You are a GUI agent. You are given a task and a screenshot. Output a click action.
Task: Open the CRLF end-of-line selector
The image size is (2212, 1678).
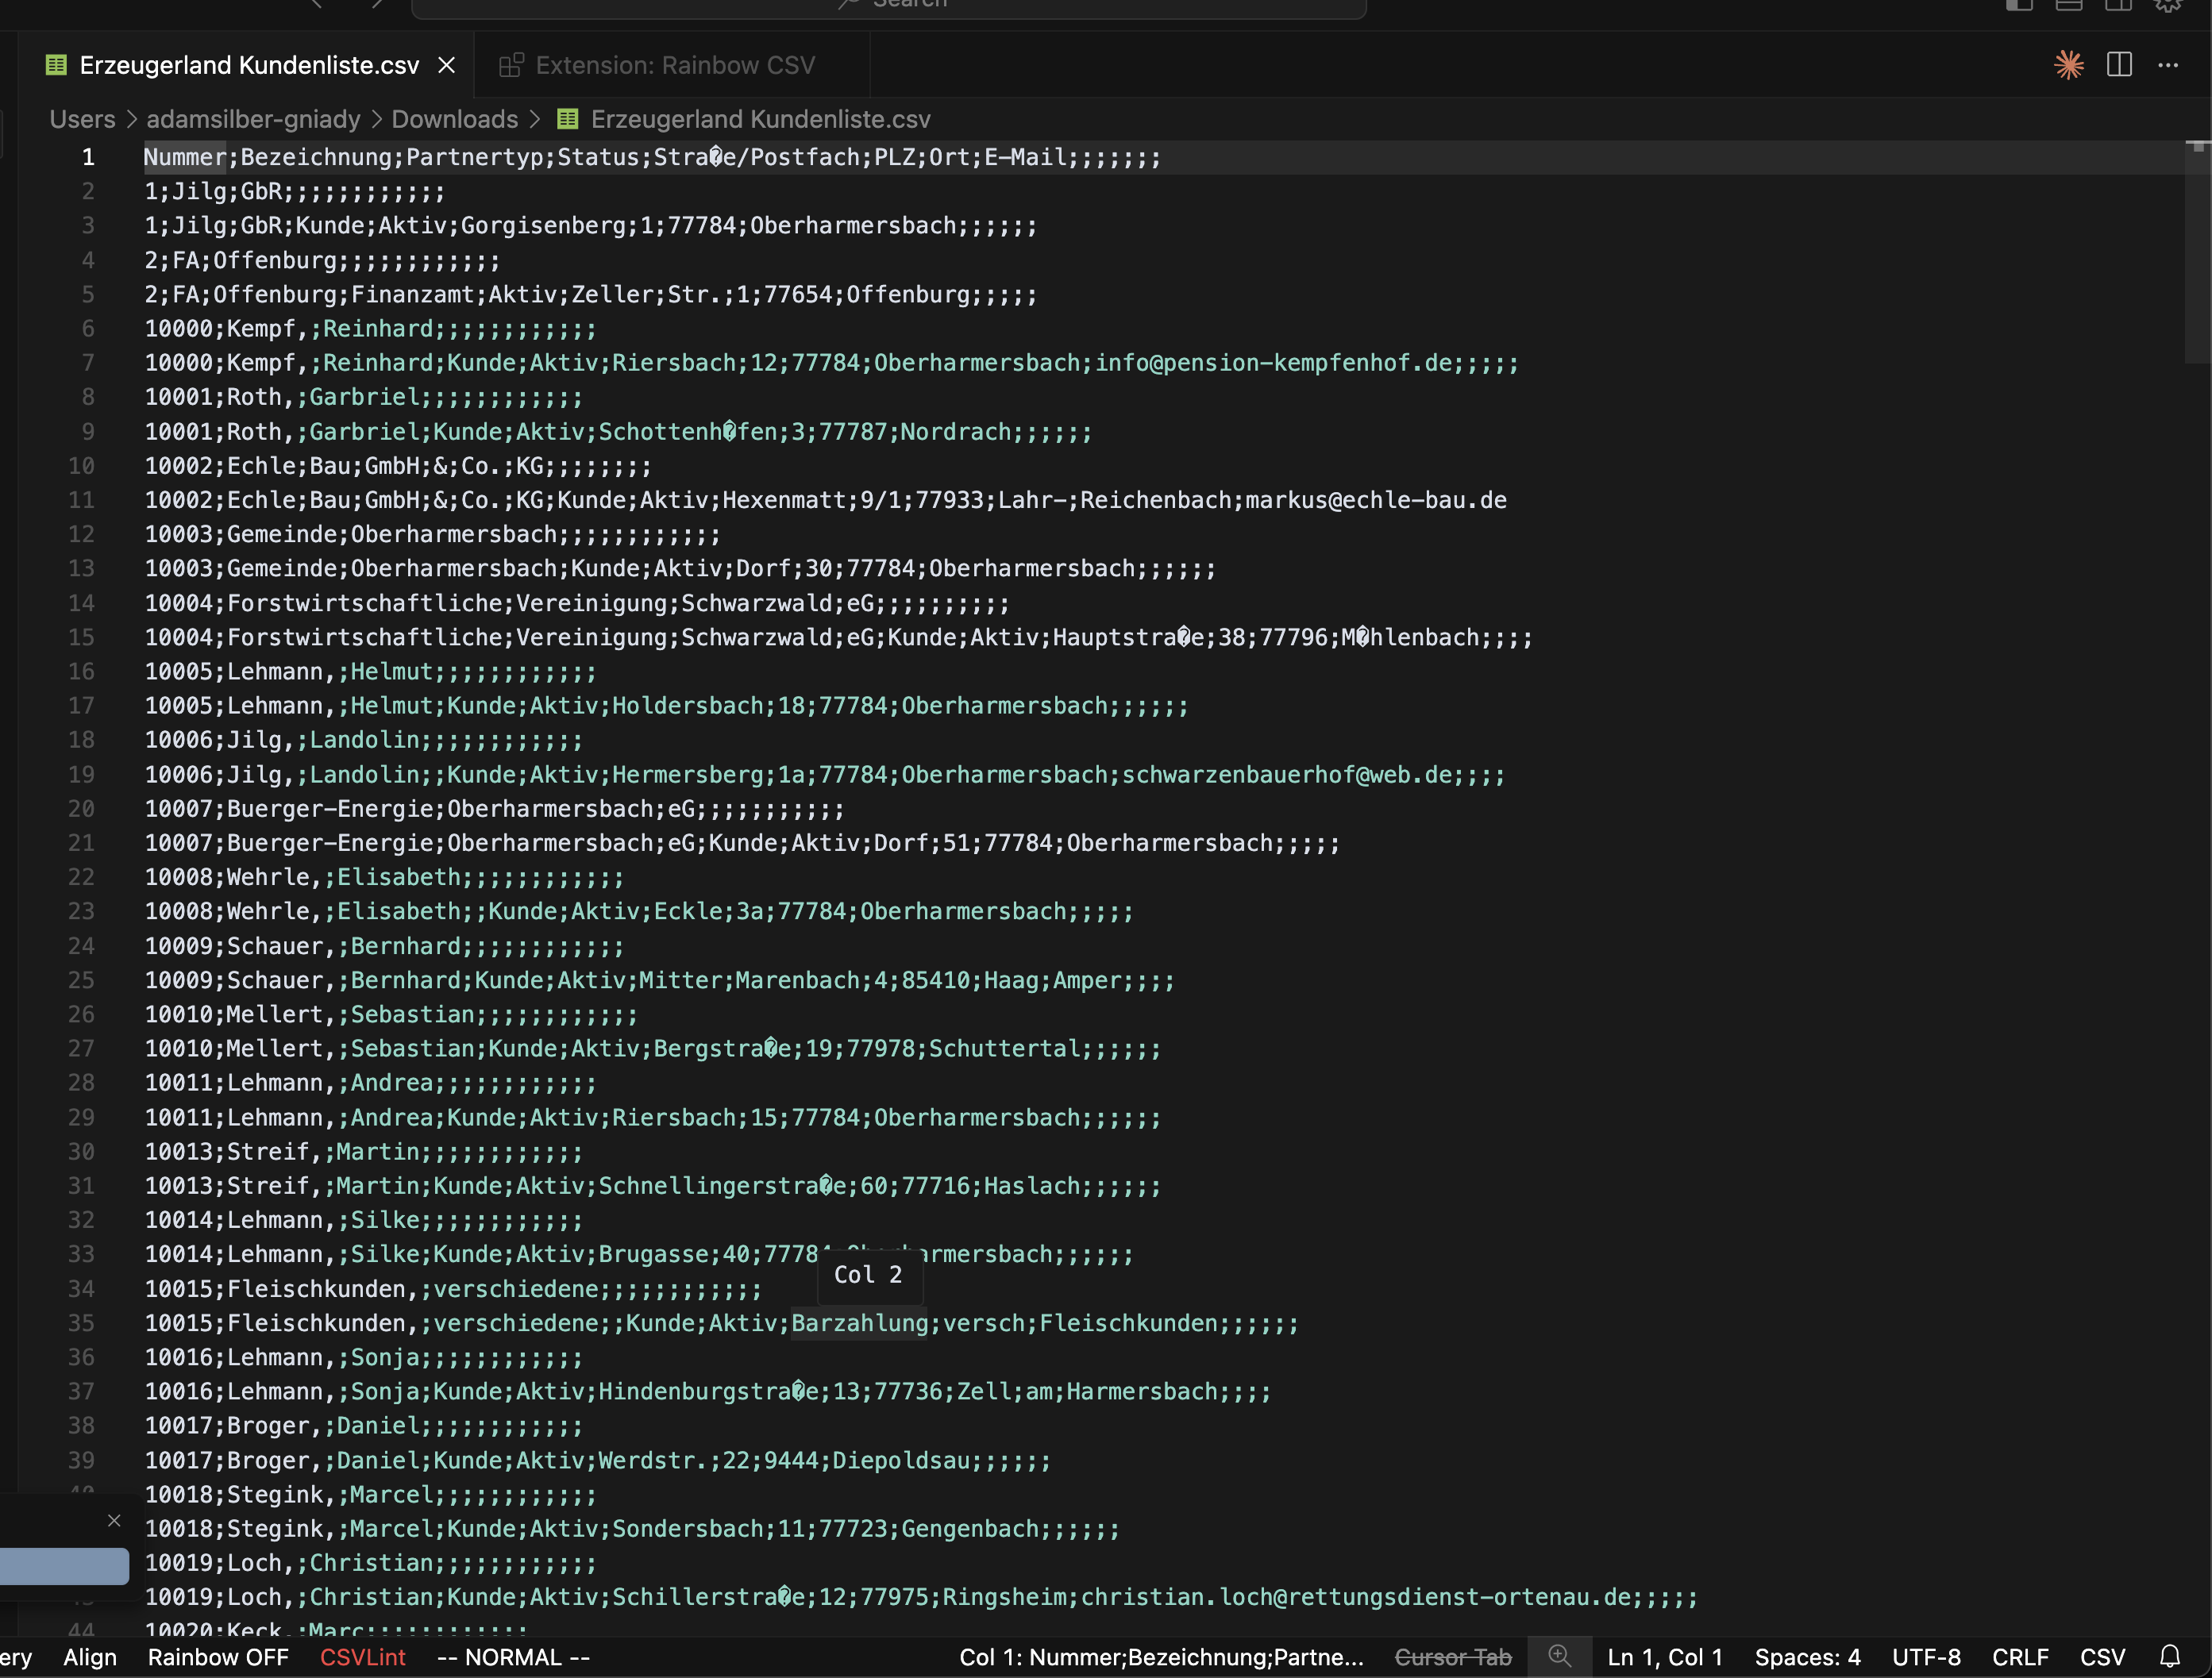(2020, 1657)
